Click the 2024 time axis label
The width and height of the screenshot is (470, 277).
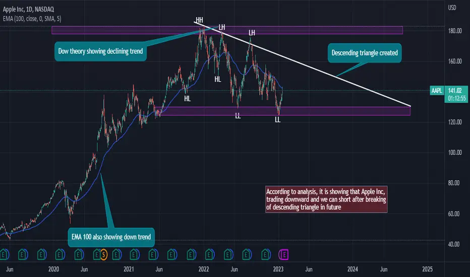tap(353, 269)
